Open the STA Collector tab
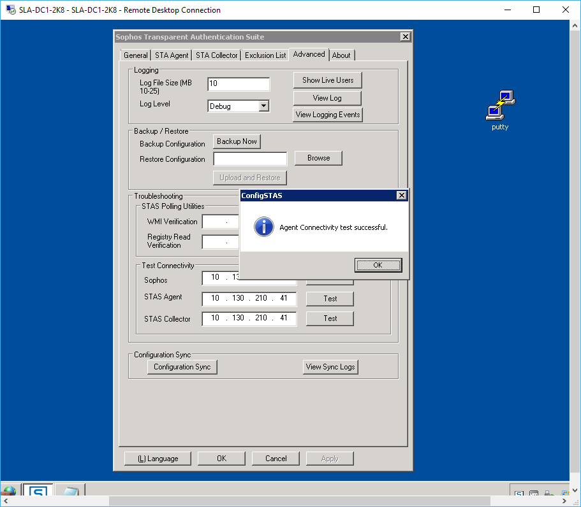The height and width of the screenshot is (507, 581). [216, 55]
